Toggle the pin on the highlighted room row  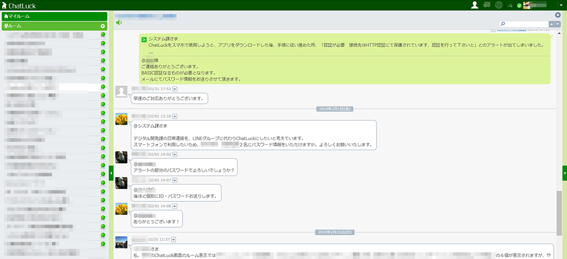tap(103, 87)
